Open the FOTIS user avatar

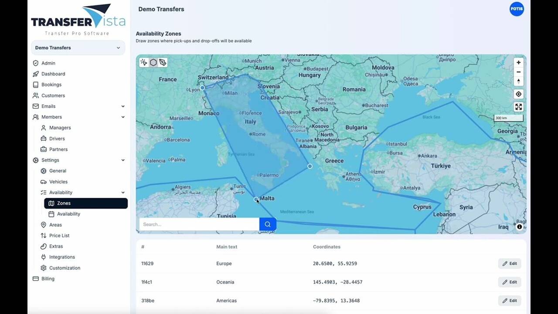coord(517,9)
